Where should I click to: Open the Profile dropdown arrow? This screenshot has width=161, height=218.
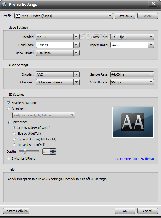109,16
